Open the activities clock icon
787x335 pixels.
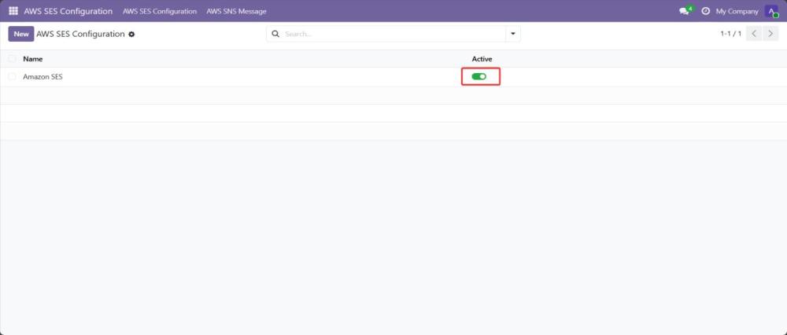pyautogui.click(x=705, y=11)
